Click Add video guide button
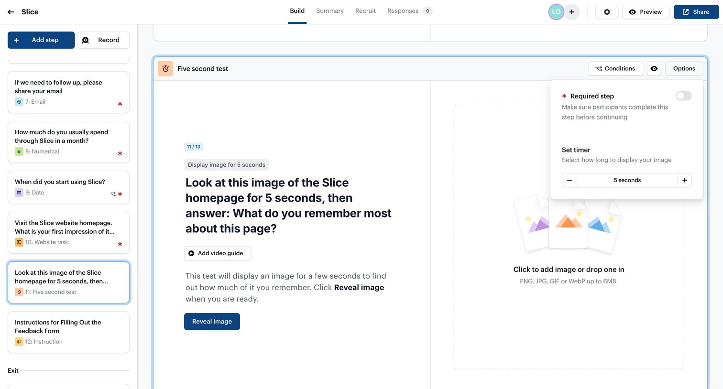The height and width of the screenshot is (389, 723). (x=218, y=253)
